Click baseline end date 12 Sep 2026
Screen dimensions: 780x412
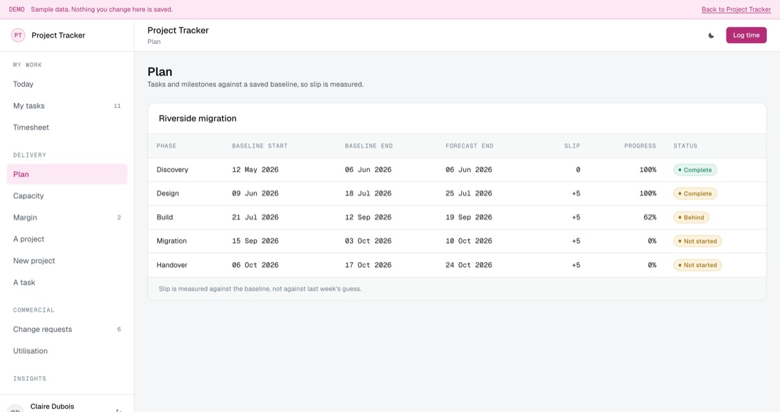pos(368,218)
